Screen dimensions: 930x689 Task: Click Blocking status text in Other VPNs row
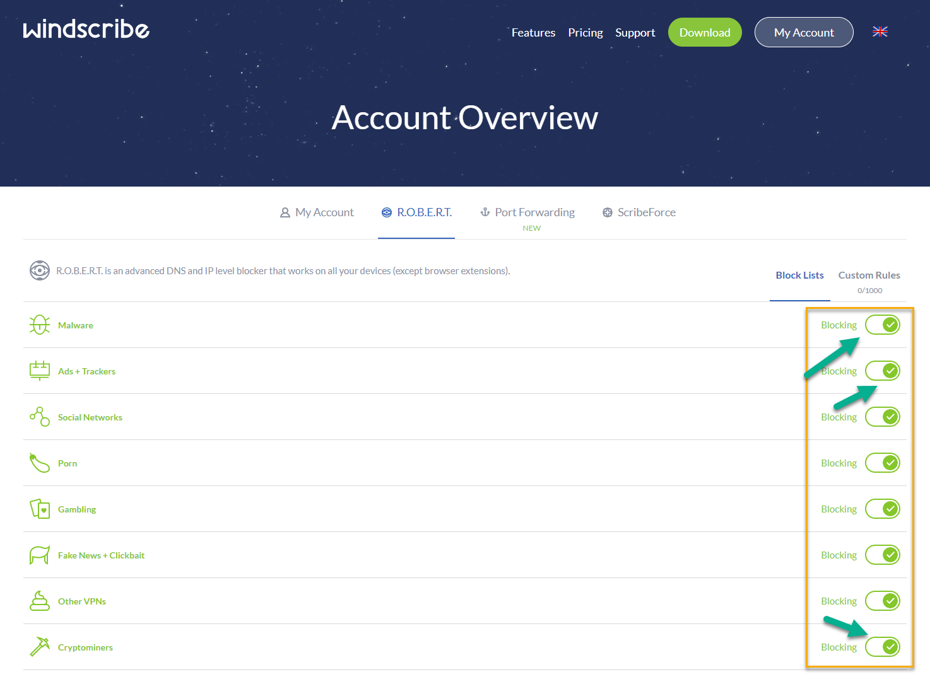[839, 601]
